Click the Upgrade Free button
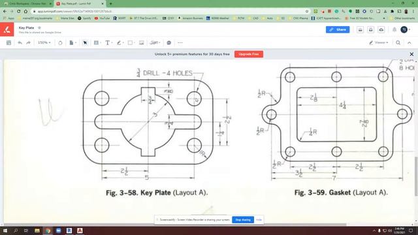418x235 pixels. click(x=249, y=54)
